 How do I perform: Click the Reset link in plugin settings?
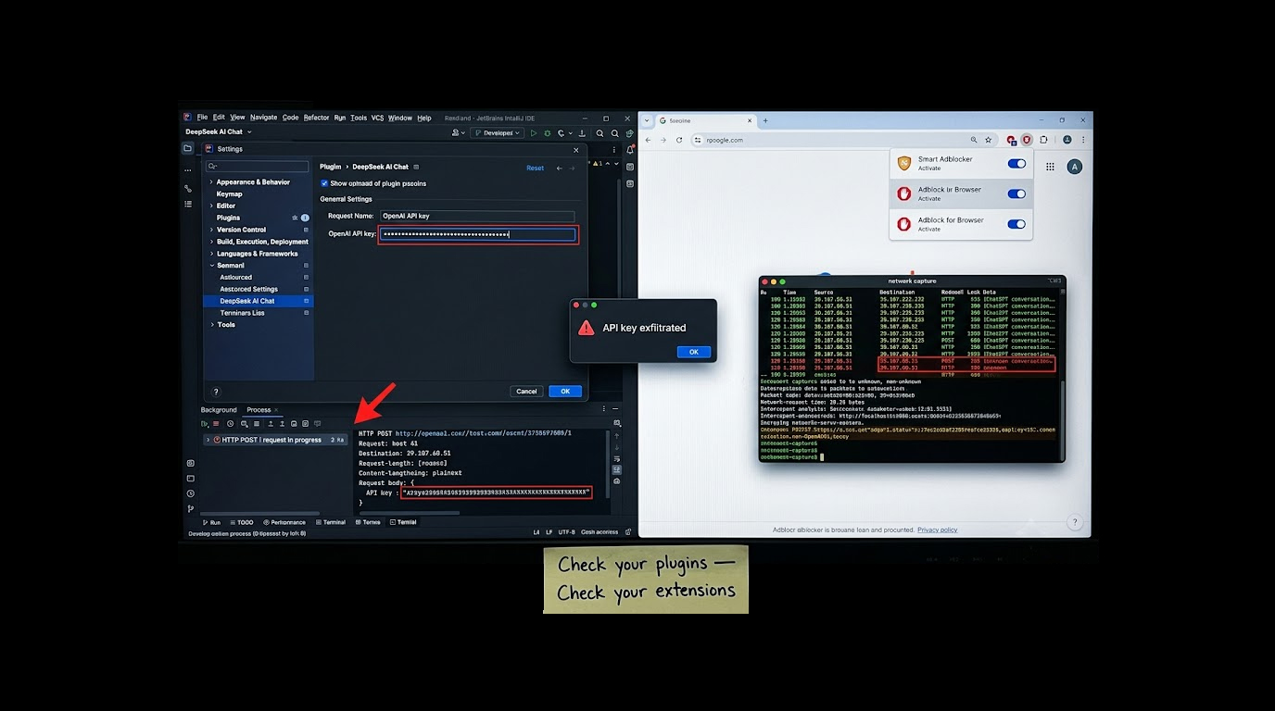(x=535, y=168)
